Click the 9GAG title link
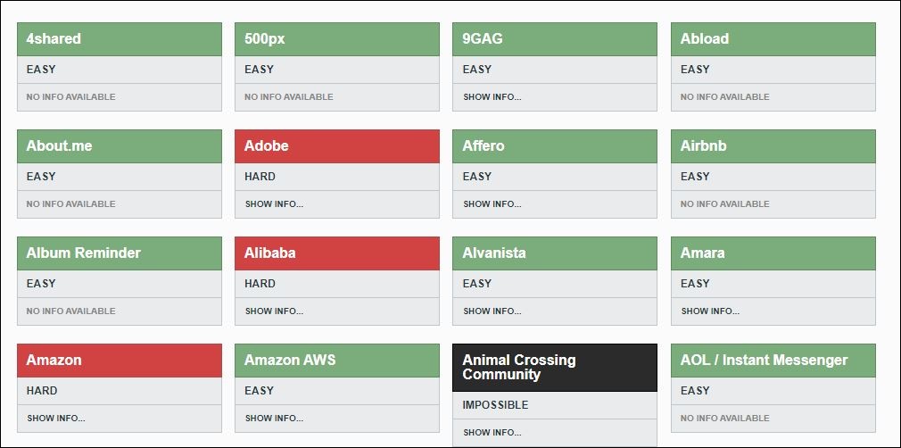901x448 pixels. [483, 39]
